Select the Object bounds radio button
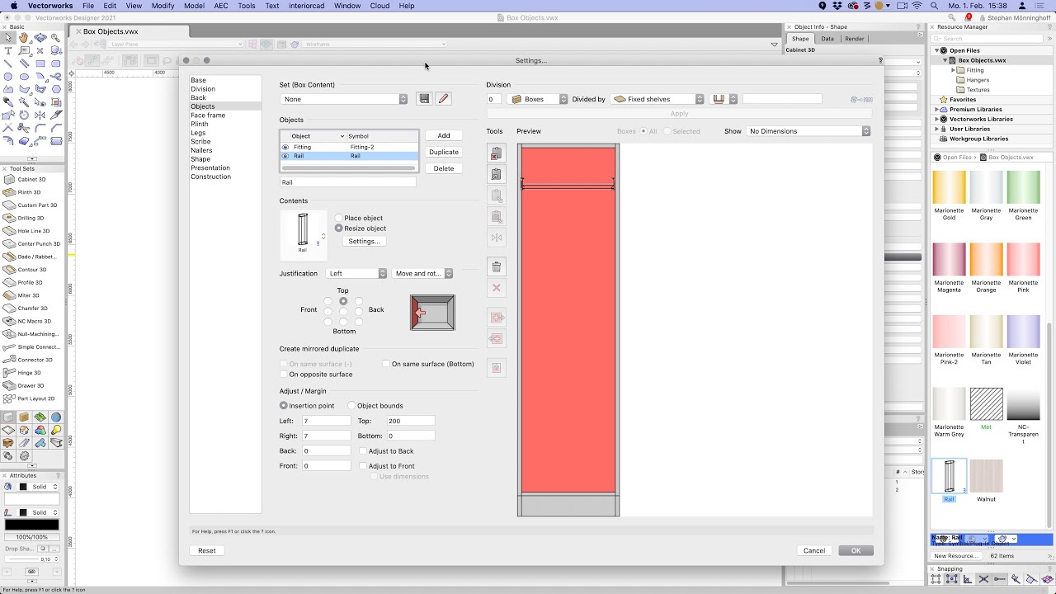The width and height of the screenshot is (1056, 594). pyautogui.click(x=351, y=405)
